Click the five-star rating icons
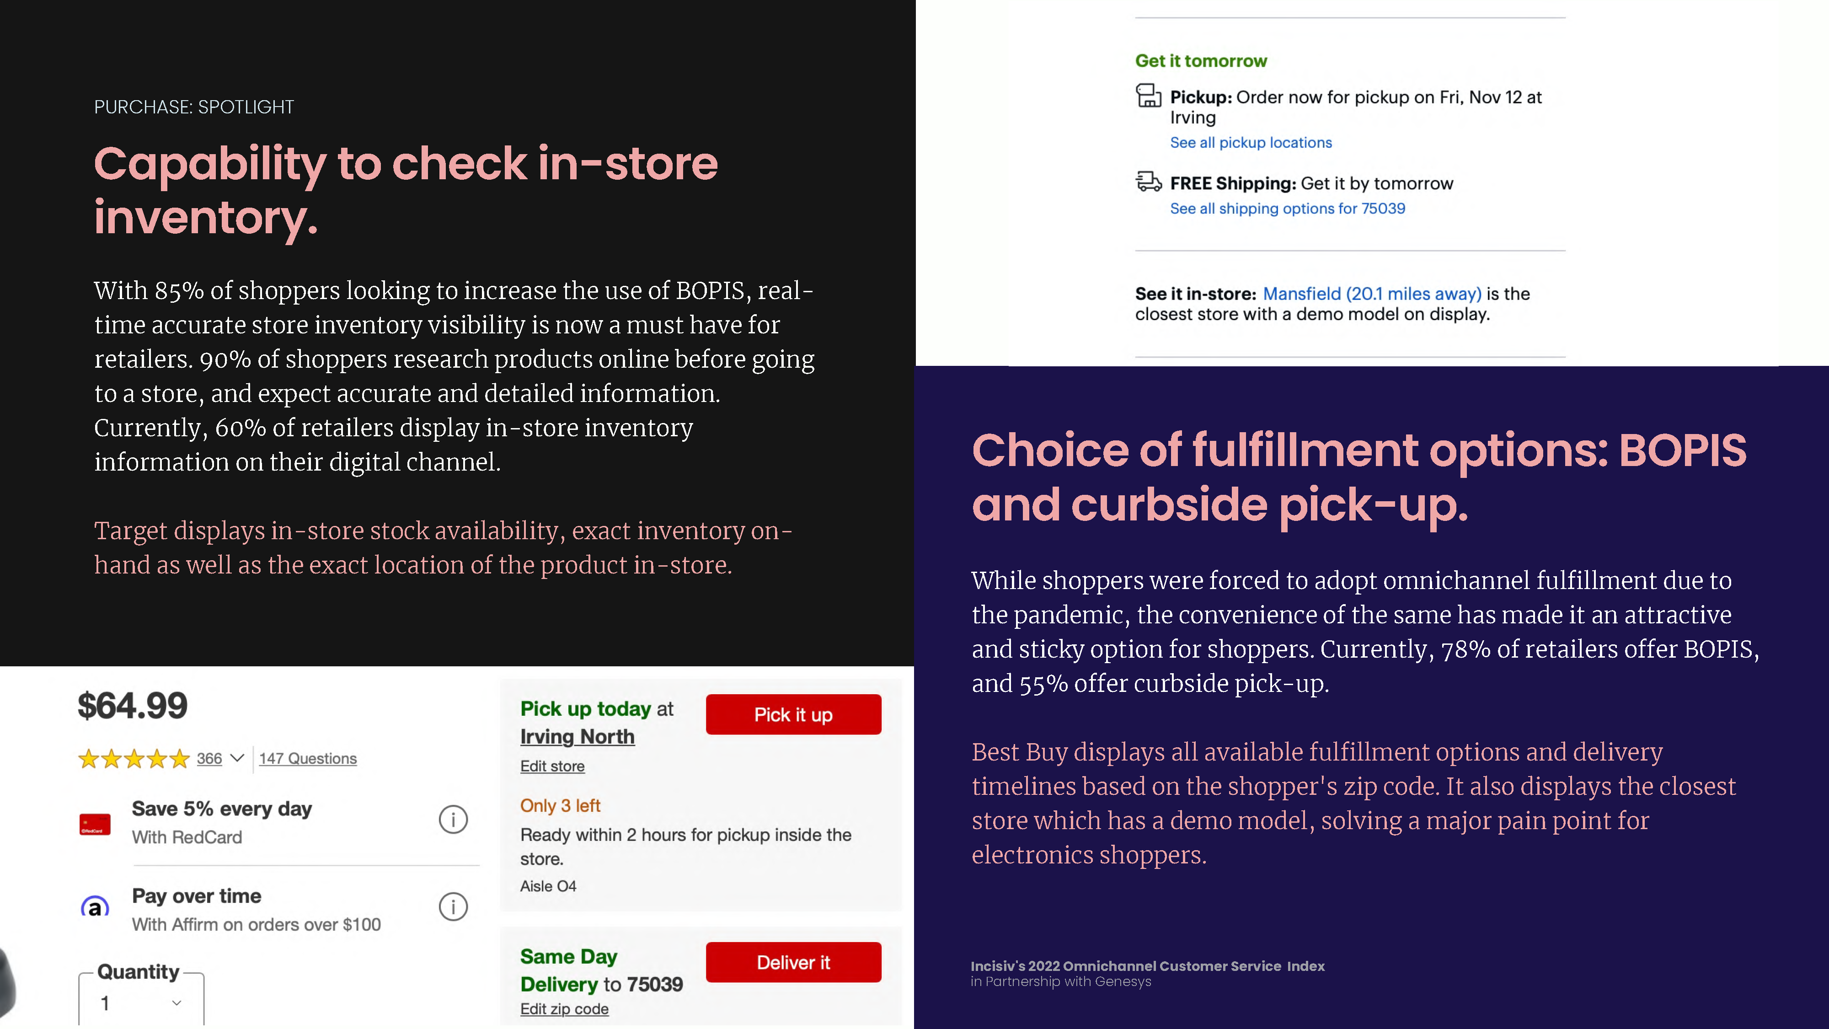This screenshot has width=1829, height=1029. point(134,759)
